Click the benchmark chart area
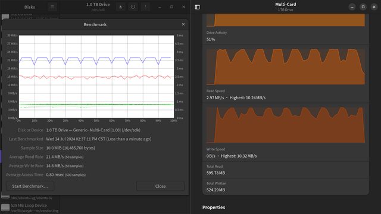 (96, 77)
